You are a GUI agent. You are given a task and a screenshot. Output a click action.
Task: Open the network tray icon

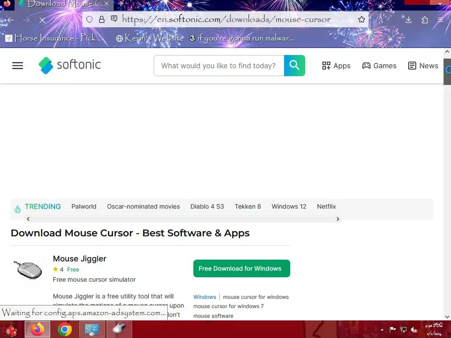pyautogui.click(x=403, y=329)
